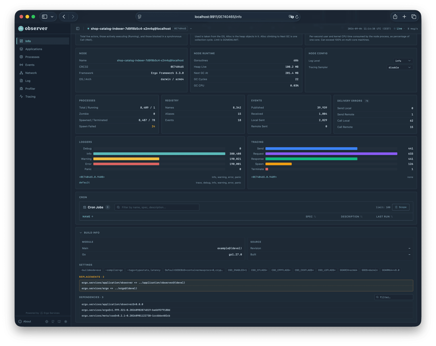The width and height of the screenshot is (436, 346).
Task: Click the tracing process link <0E740465.0.9409>
Action: pyautogui.click(x=264, y=177)
